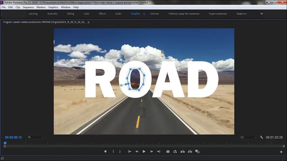Open the 1/2 playback resolution dropdown
This screenshot has height=161, width=287.
248,137
